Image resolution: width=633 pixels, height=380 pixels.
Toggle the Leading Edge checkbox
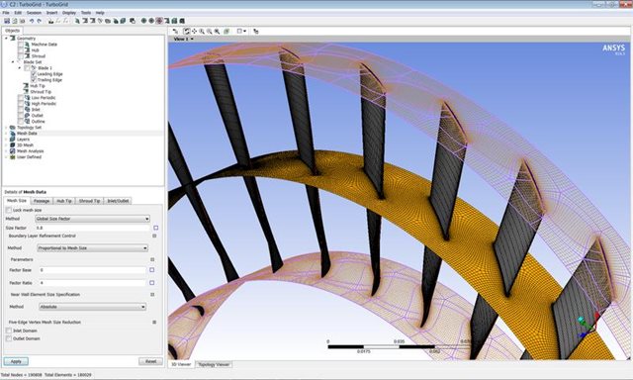point(34,74)
